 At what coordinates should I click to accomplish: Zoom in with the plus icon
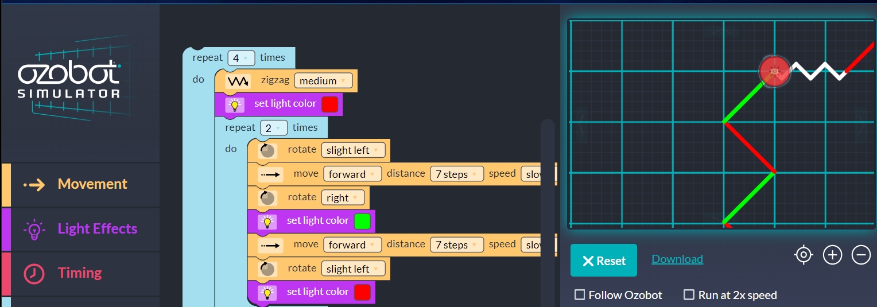(832, 255)
